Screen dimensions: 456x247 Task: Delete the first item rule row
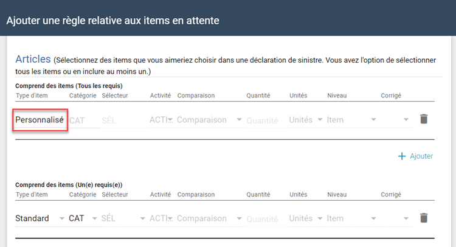424,119
